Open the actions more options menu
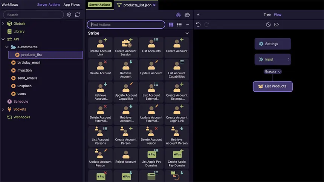 point(187,25)
